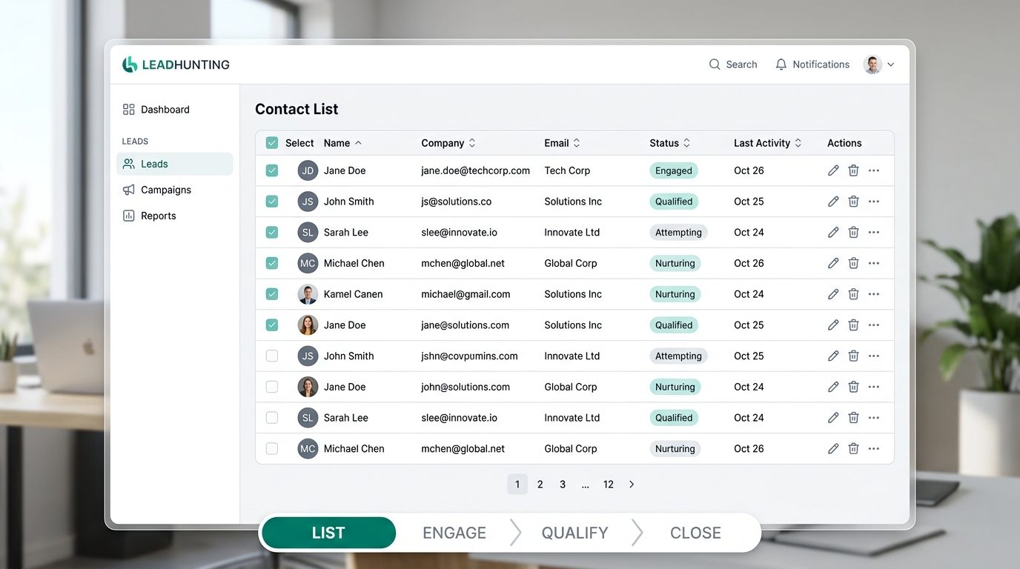Check the jshn@covpumins.com row checkbox

272,356
